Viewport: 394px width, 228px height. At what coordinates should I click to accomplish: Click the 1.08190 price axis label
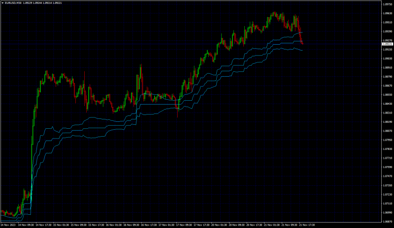pyautogui.click(x=388, y=122)
